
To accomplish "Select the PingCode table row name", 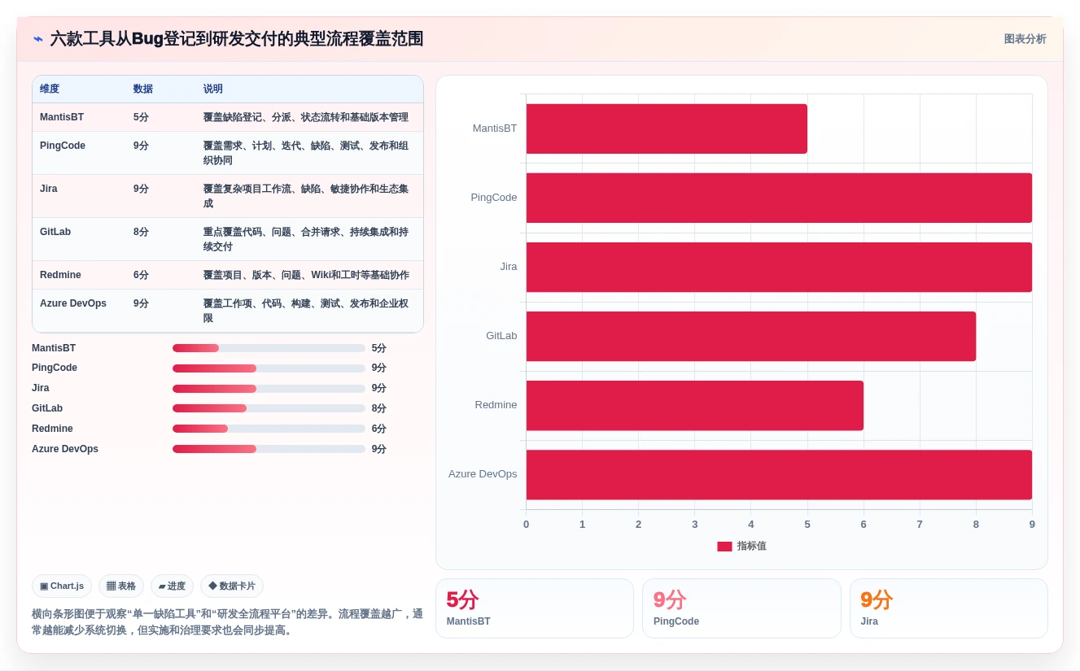I will tap(63, 146).
